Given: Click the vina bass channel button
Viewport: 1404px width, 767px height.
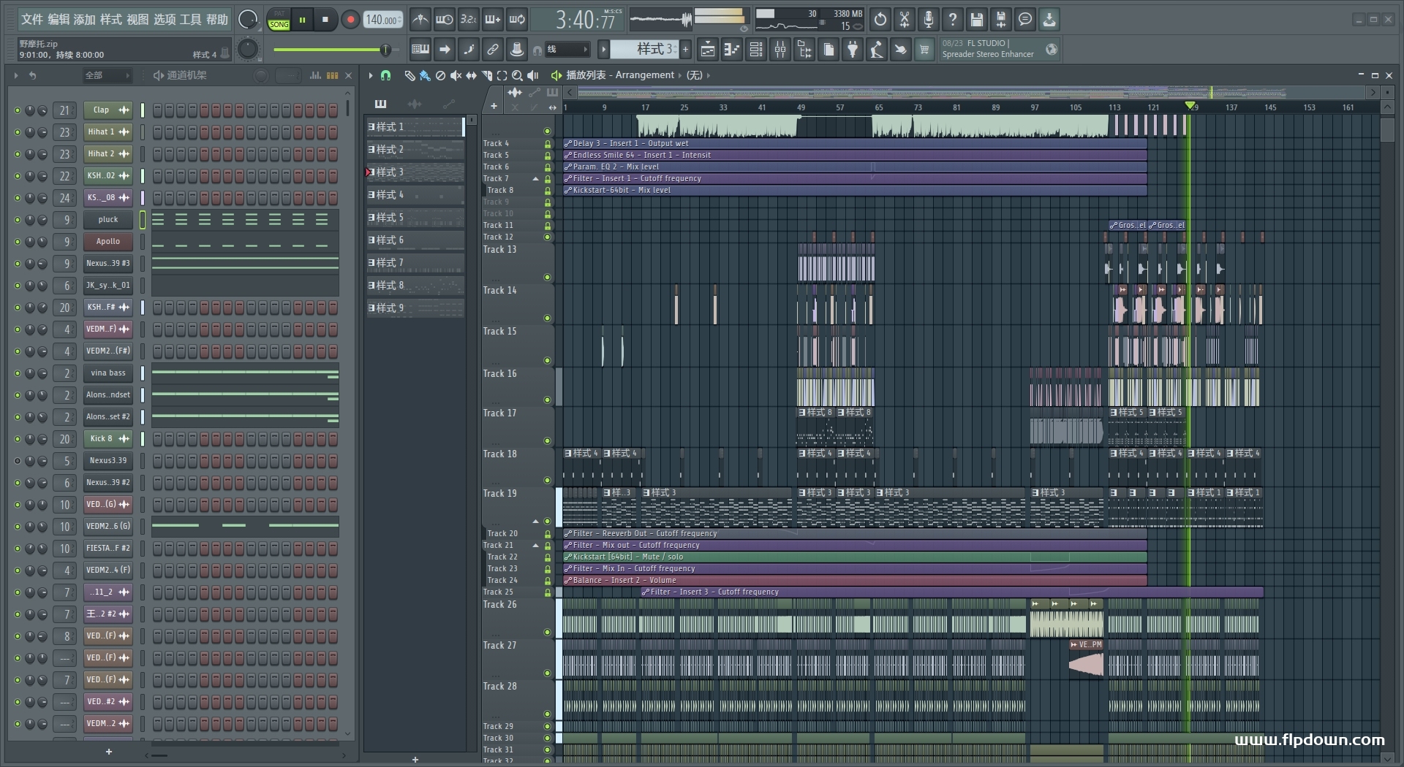Looking at the screenshot, I should point(108,373).
